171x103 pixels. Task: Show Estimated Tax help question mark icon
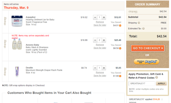click(x=143, y=28)
